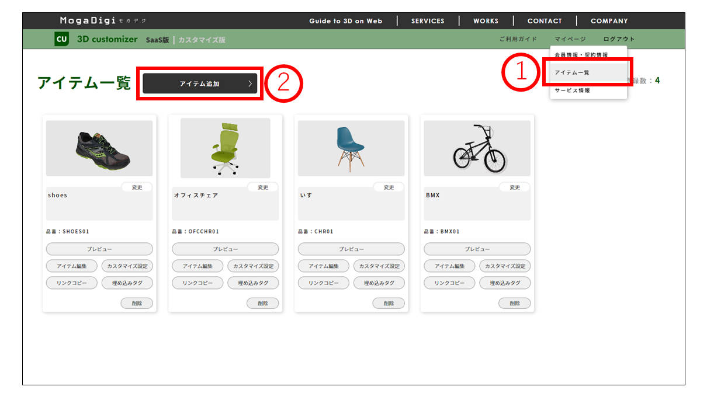
Task: Open マイページ dropdown menu
Action: click(x=570, y=39)
